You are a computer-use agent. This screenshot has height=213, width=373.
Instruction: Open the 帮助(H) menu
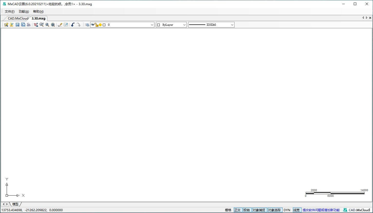pyautogui.click(x=38, y=12)
